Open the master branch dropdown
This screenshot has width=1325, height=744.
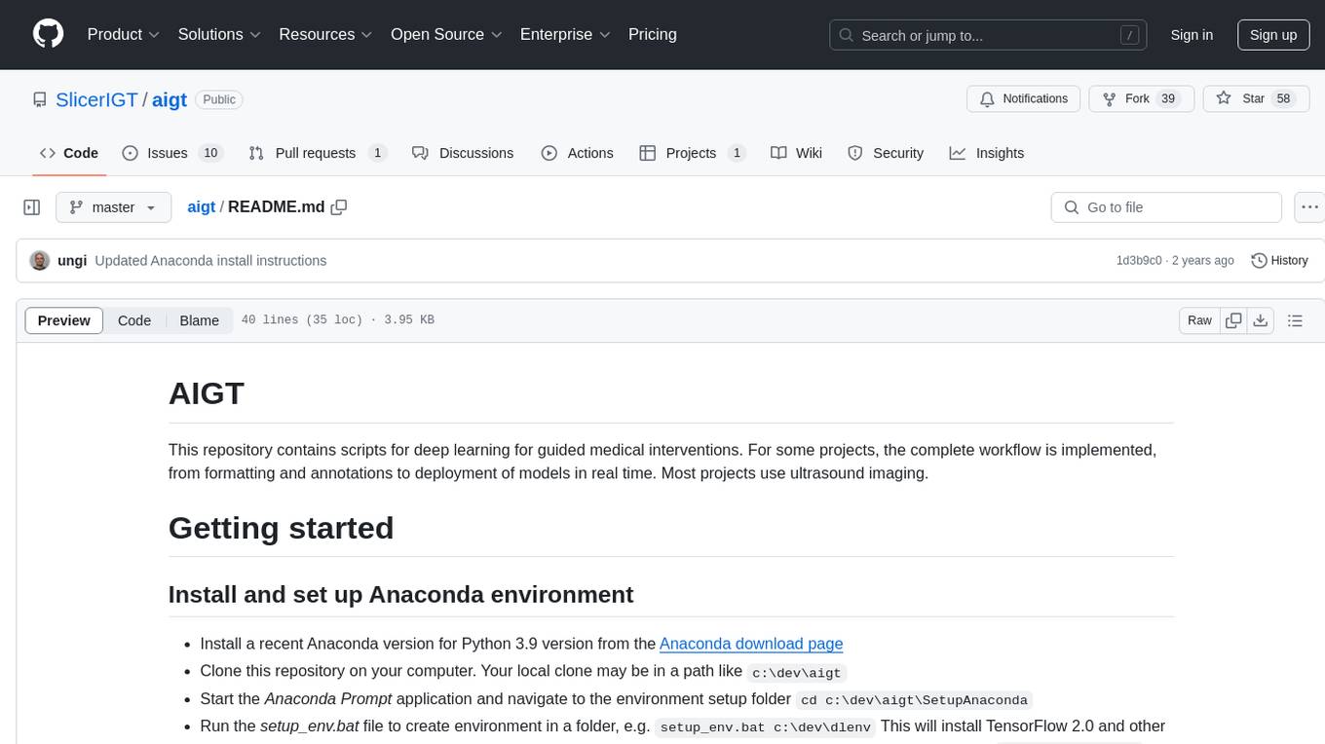coord(113,207)
